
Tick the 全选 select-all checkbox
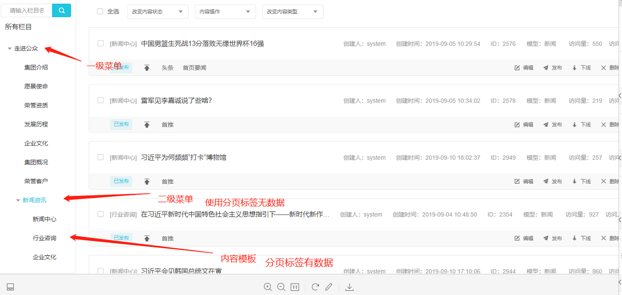tap(100, 12)
